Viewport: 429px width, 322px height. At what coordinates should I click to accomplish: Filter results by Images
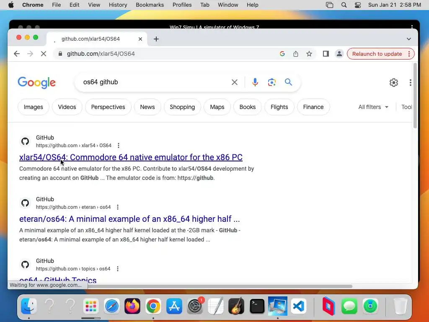coord(34,107)
